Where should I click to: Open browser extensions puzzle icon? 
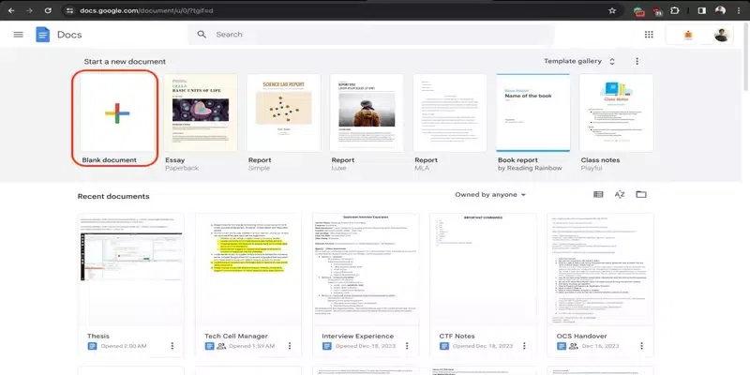click(675, 10)
